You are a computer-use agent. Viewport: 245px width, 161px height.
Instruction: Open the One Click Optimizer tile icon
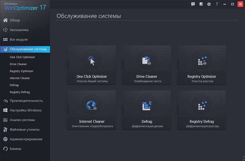[x=91, y=61]
